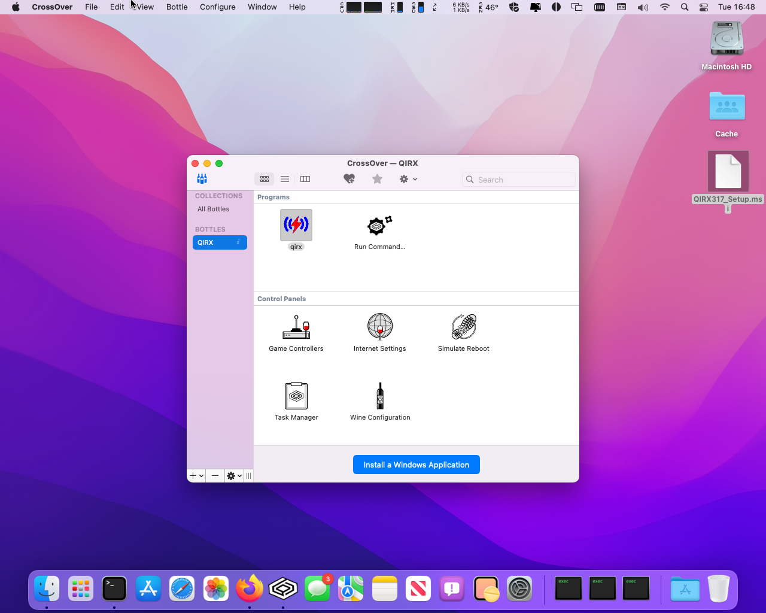Open sidebar gear menu at bottom

[234, 476]
